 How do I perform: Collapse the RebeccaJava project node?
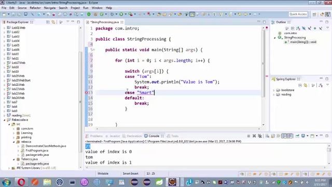tap(5, 120)
